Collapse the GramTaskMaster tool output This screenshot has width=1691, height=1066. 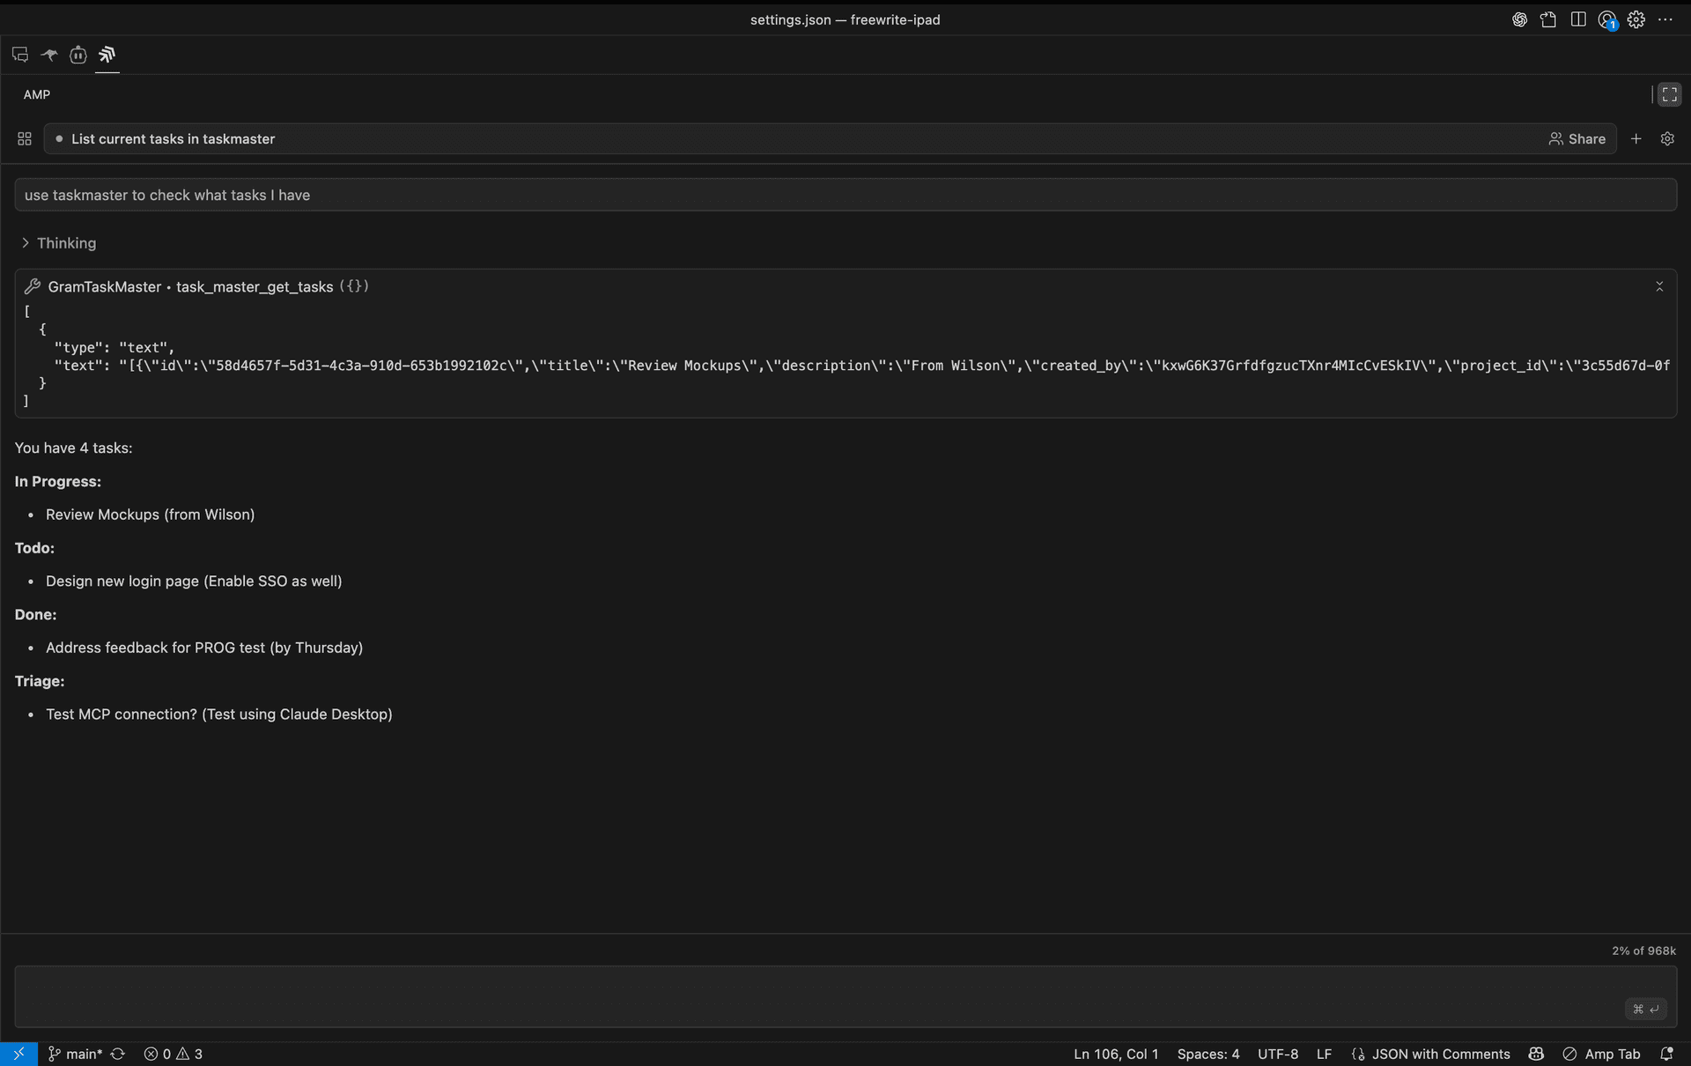pyautogui.click(x=1659, y=286)
